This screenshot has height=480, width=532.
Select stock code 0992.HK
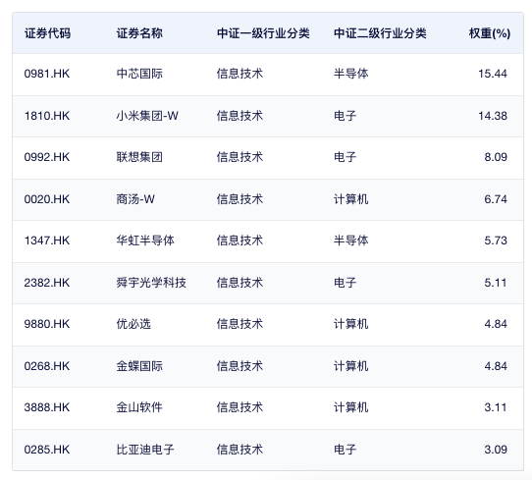(x=47, y=157)
